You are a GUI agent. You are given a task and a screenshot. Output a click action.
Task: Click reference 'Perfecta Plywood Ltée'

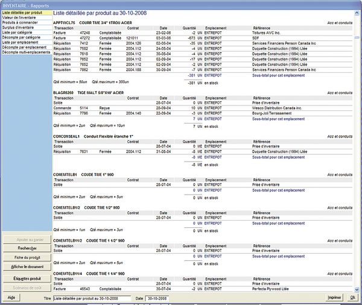tap(270, 289)
